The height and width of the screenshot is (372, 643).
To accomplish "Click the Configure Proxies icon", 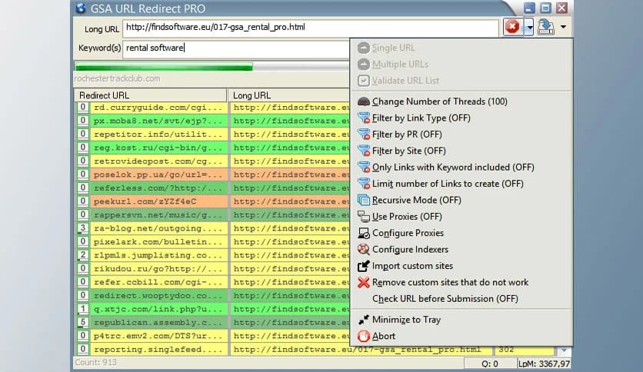I will [363, 233].
